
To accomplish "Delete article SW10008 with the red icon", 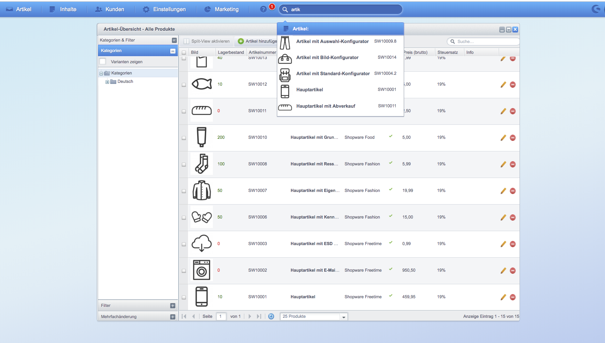I will 513,164.
